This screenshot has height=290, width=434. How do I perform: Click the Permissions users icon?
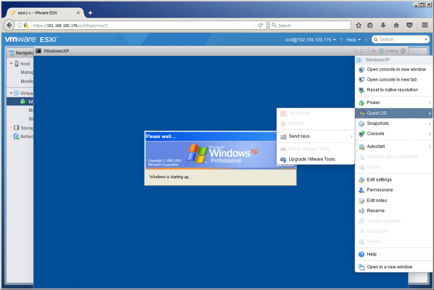[x=362, y=190]
